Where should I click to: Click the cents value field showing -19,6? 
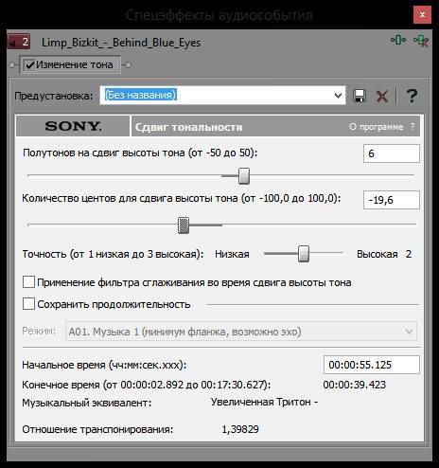click(392, 200)
